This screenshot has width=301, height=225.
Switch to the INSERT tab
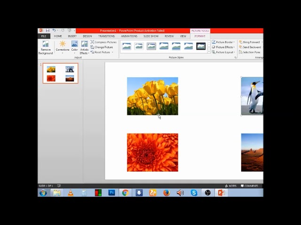coord(72,36)
